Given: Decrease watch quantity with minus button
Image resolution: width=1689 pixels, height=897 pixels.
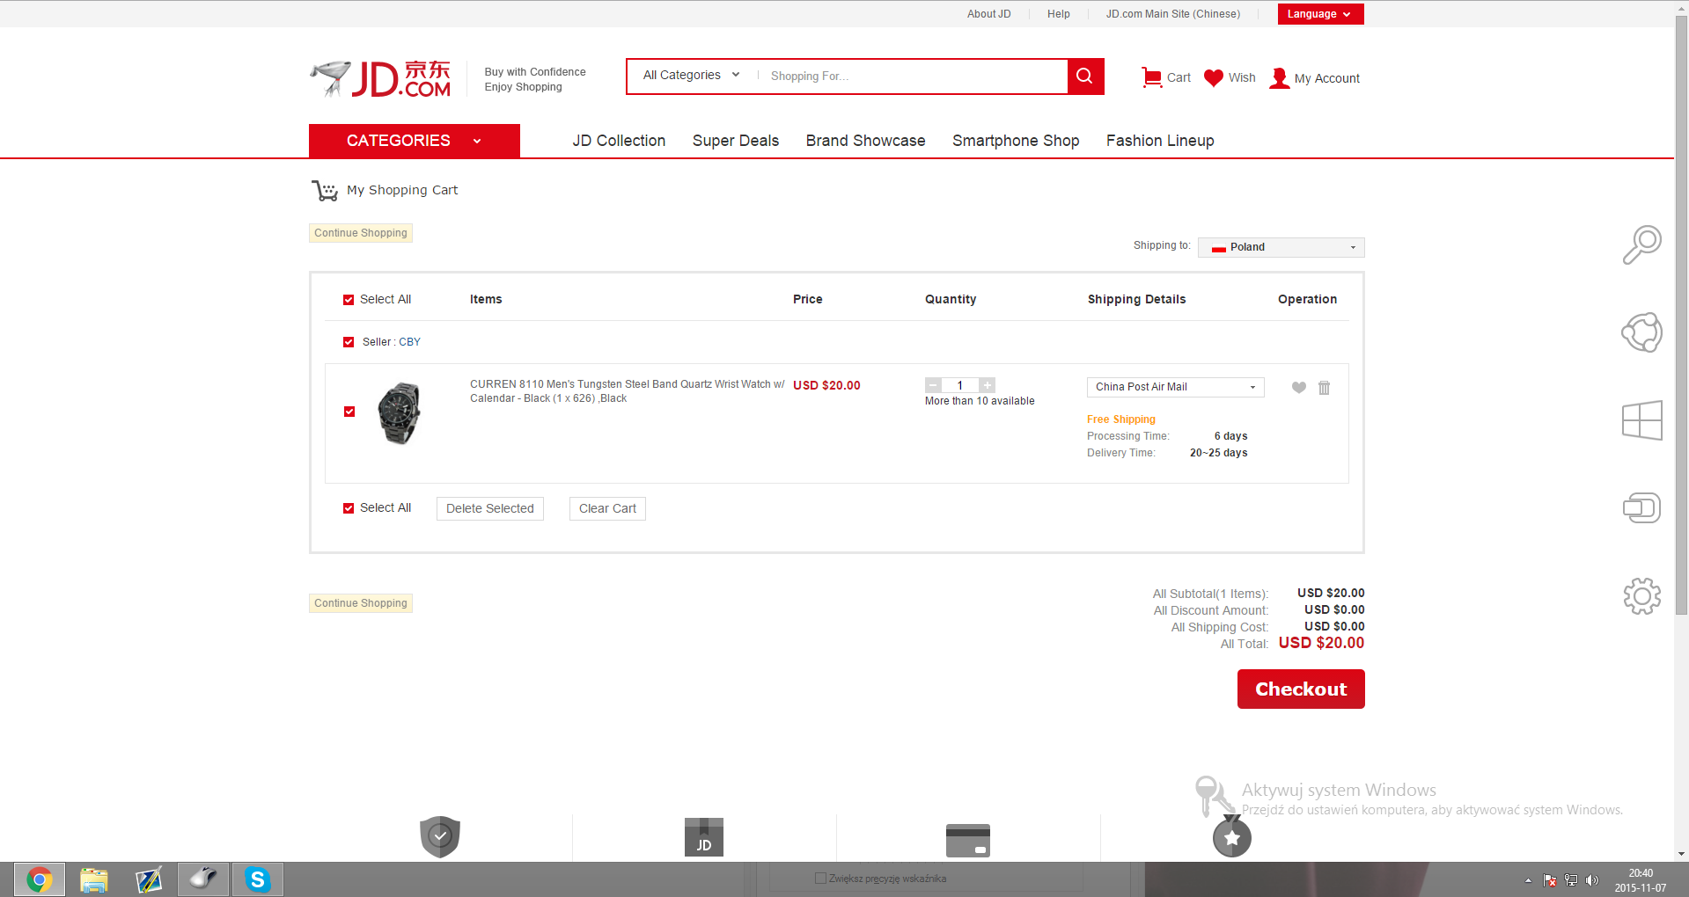Looking at the screenshot, I should (x=934, y=385).
